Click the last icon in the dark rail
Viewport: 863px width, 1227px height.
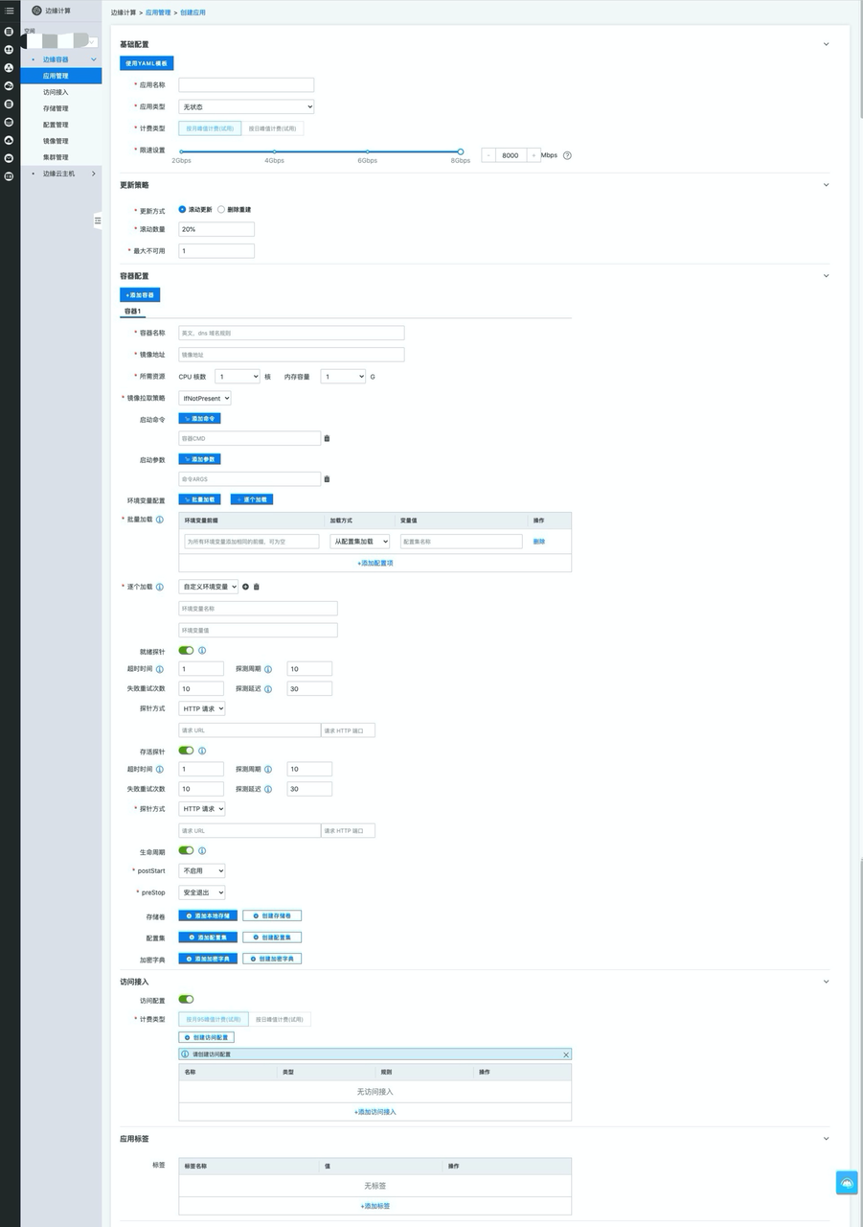(10, 176)
